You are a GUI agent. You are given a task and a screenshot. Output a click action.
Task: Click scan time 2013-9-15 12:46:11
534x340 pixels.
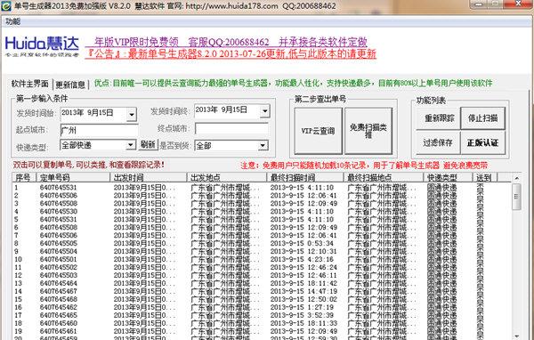(x=303, y=275)
